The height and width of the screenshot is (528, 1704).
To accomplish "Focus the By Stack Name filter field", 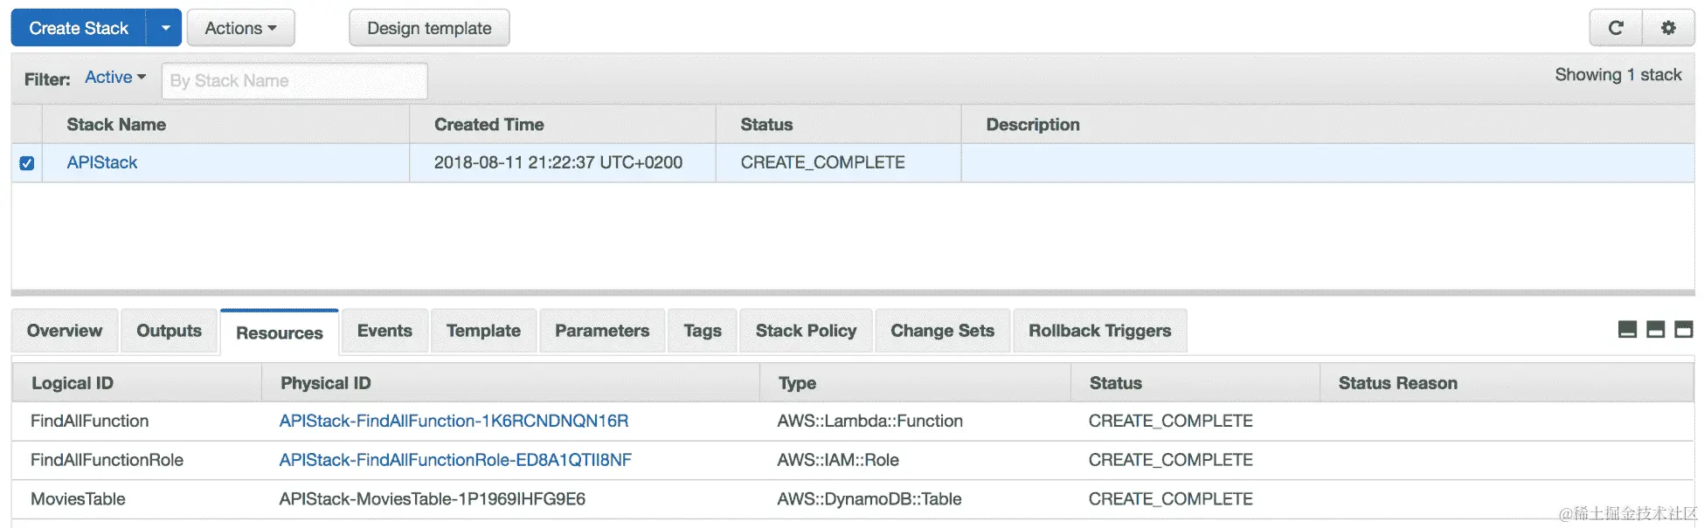I will 294,81.
